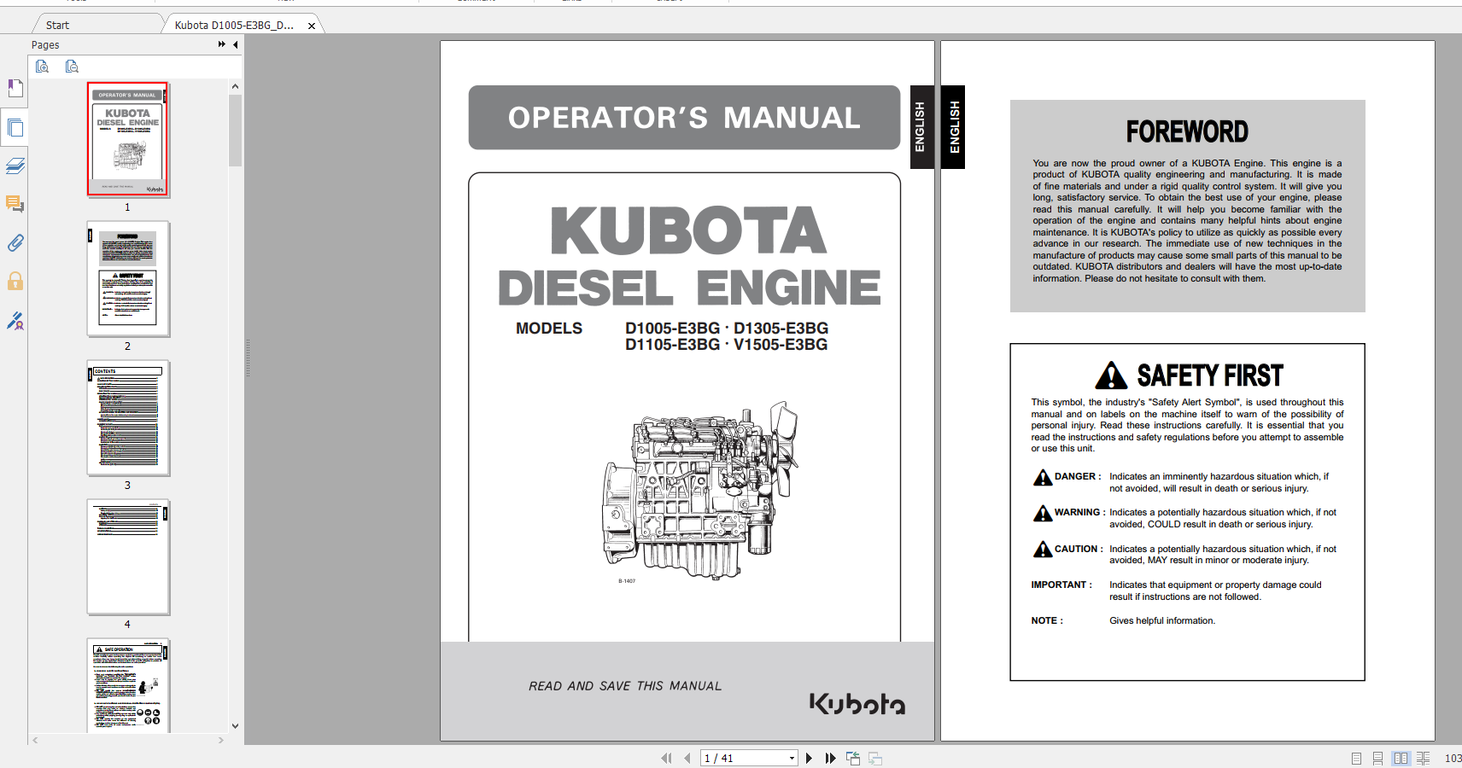Screen dimensions: 1462x768
Task: Open the document Security panel
Action: click(x=15, y=282)
